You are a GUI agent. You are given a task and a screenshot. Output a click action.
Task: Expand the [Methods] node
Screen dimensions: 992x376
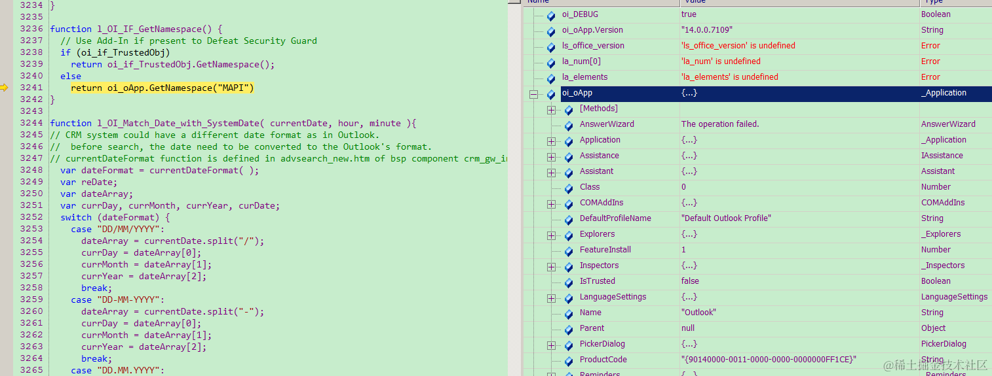[551, 110]
